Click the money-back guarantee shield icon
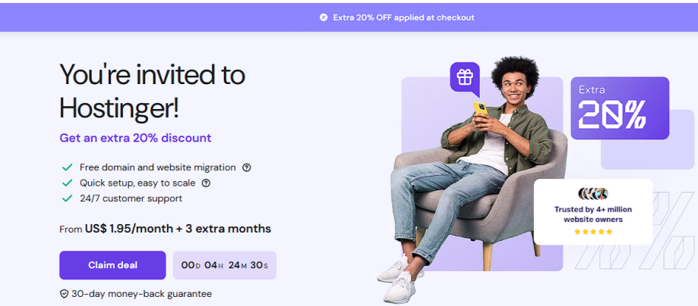698x306 pixels. pos(64,294)
